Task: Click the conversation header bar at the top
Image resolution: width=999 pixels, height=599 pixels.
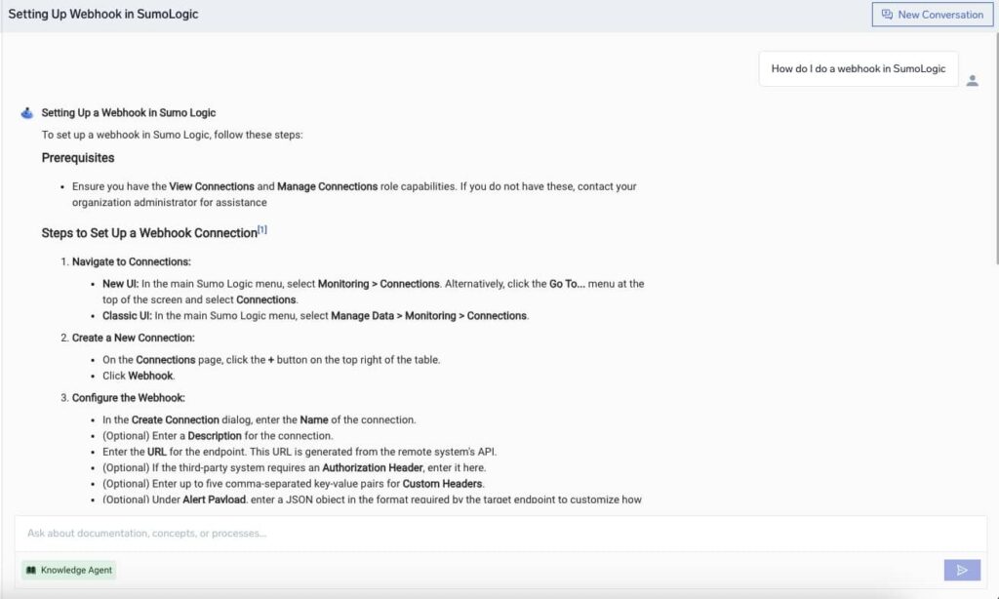Action: tap(488, 14)
